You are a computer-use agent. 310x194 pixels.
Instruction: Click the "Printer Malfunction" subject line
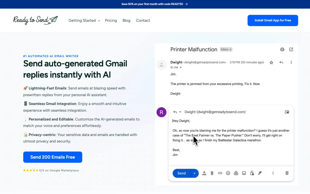tap(194, 49)
